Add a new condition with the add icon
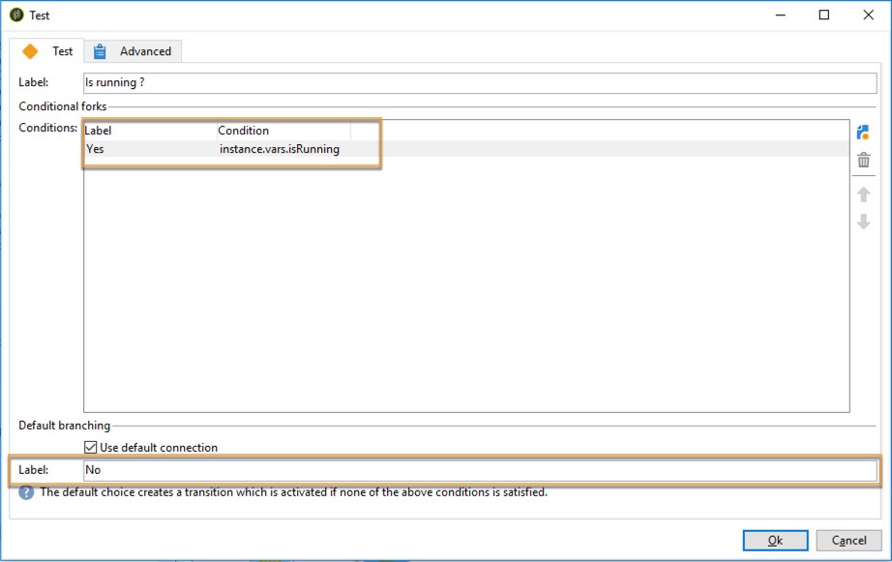Viewport: 892px width, 562px height. pos(863,133)
